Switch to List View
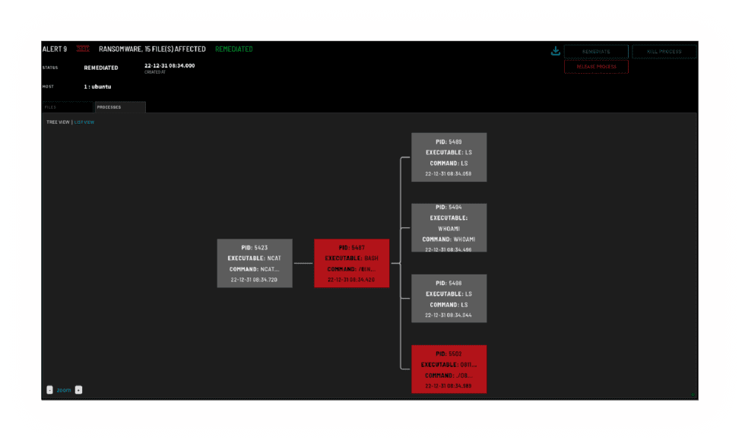Image resolution: width=745 pixels, height=447 pixels. [84, 122]
